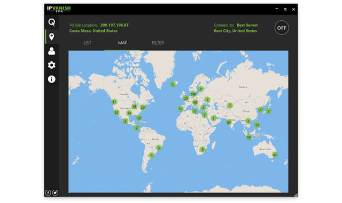Open the Twitter icon
The image size is (342, 203).
click(x=55, y=192)
